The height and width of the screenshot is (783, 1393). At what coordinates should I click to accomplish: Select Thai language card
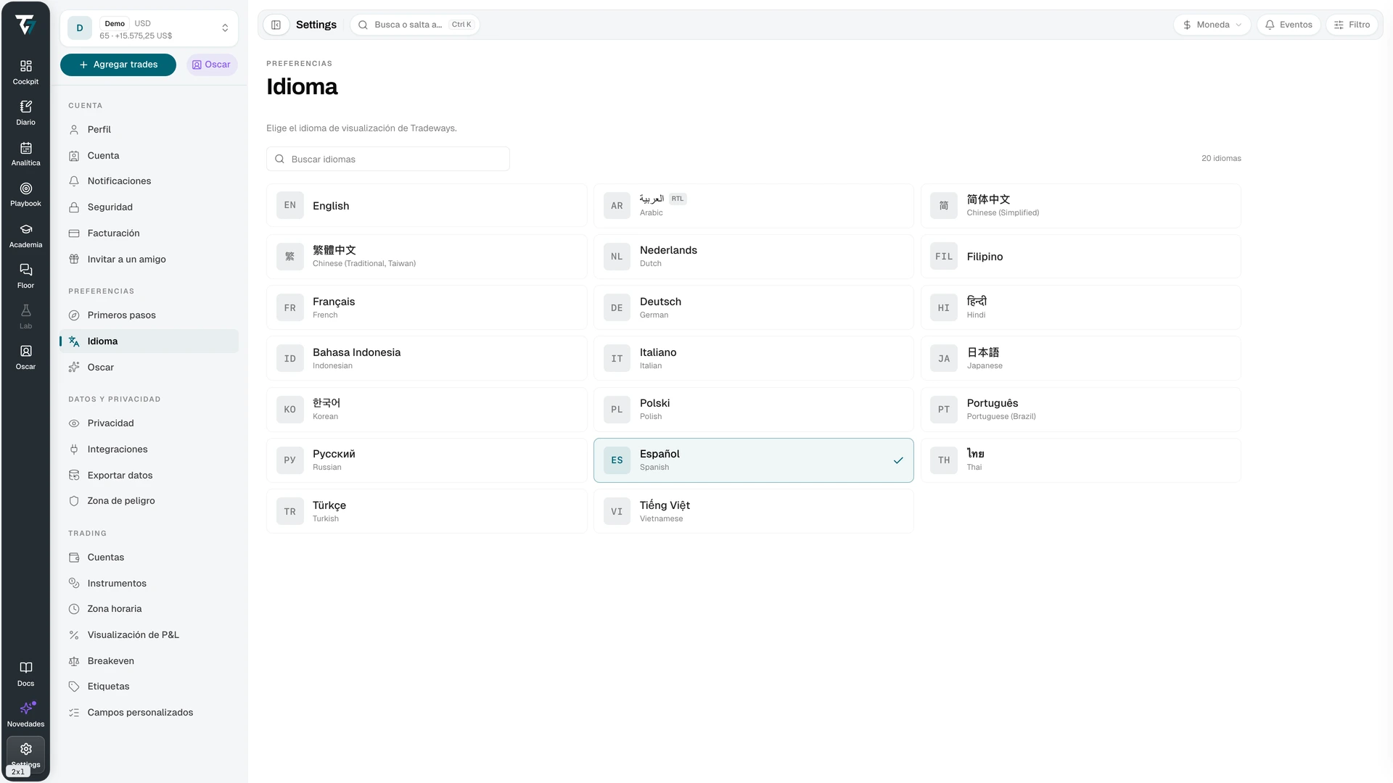[x=1081, y=460]
